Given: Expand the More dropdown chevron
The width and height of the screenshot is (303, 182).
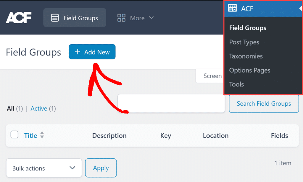Looking at the screenshot, I should [151, 18].
